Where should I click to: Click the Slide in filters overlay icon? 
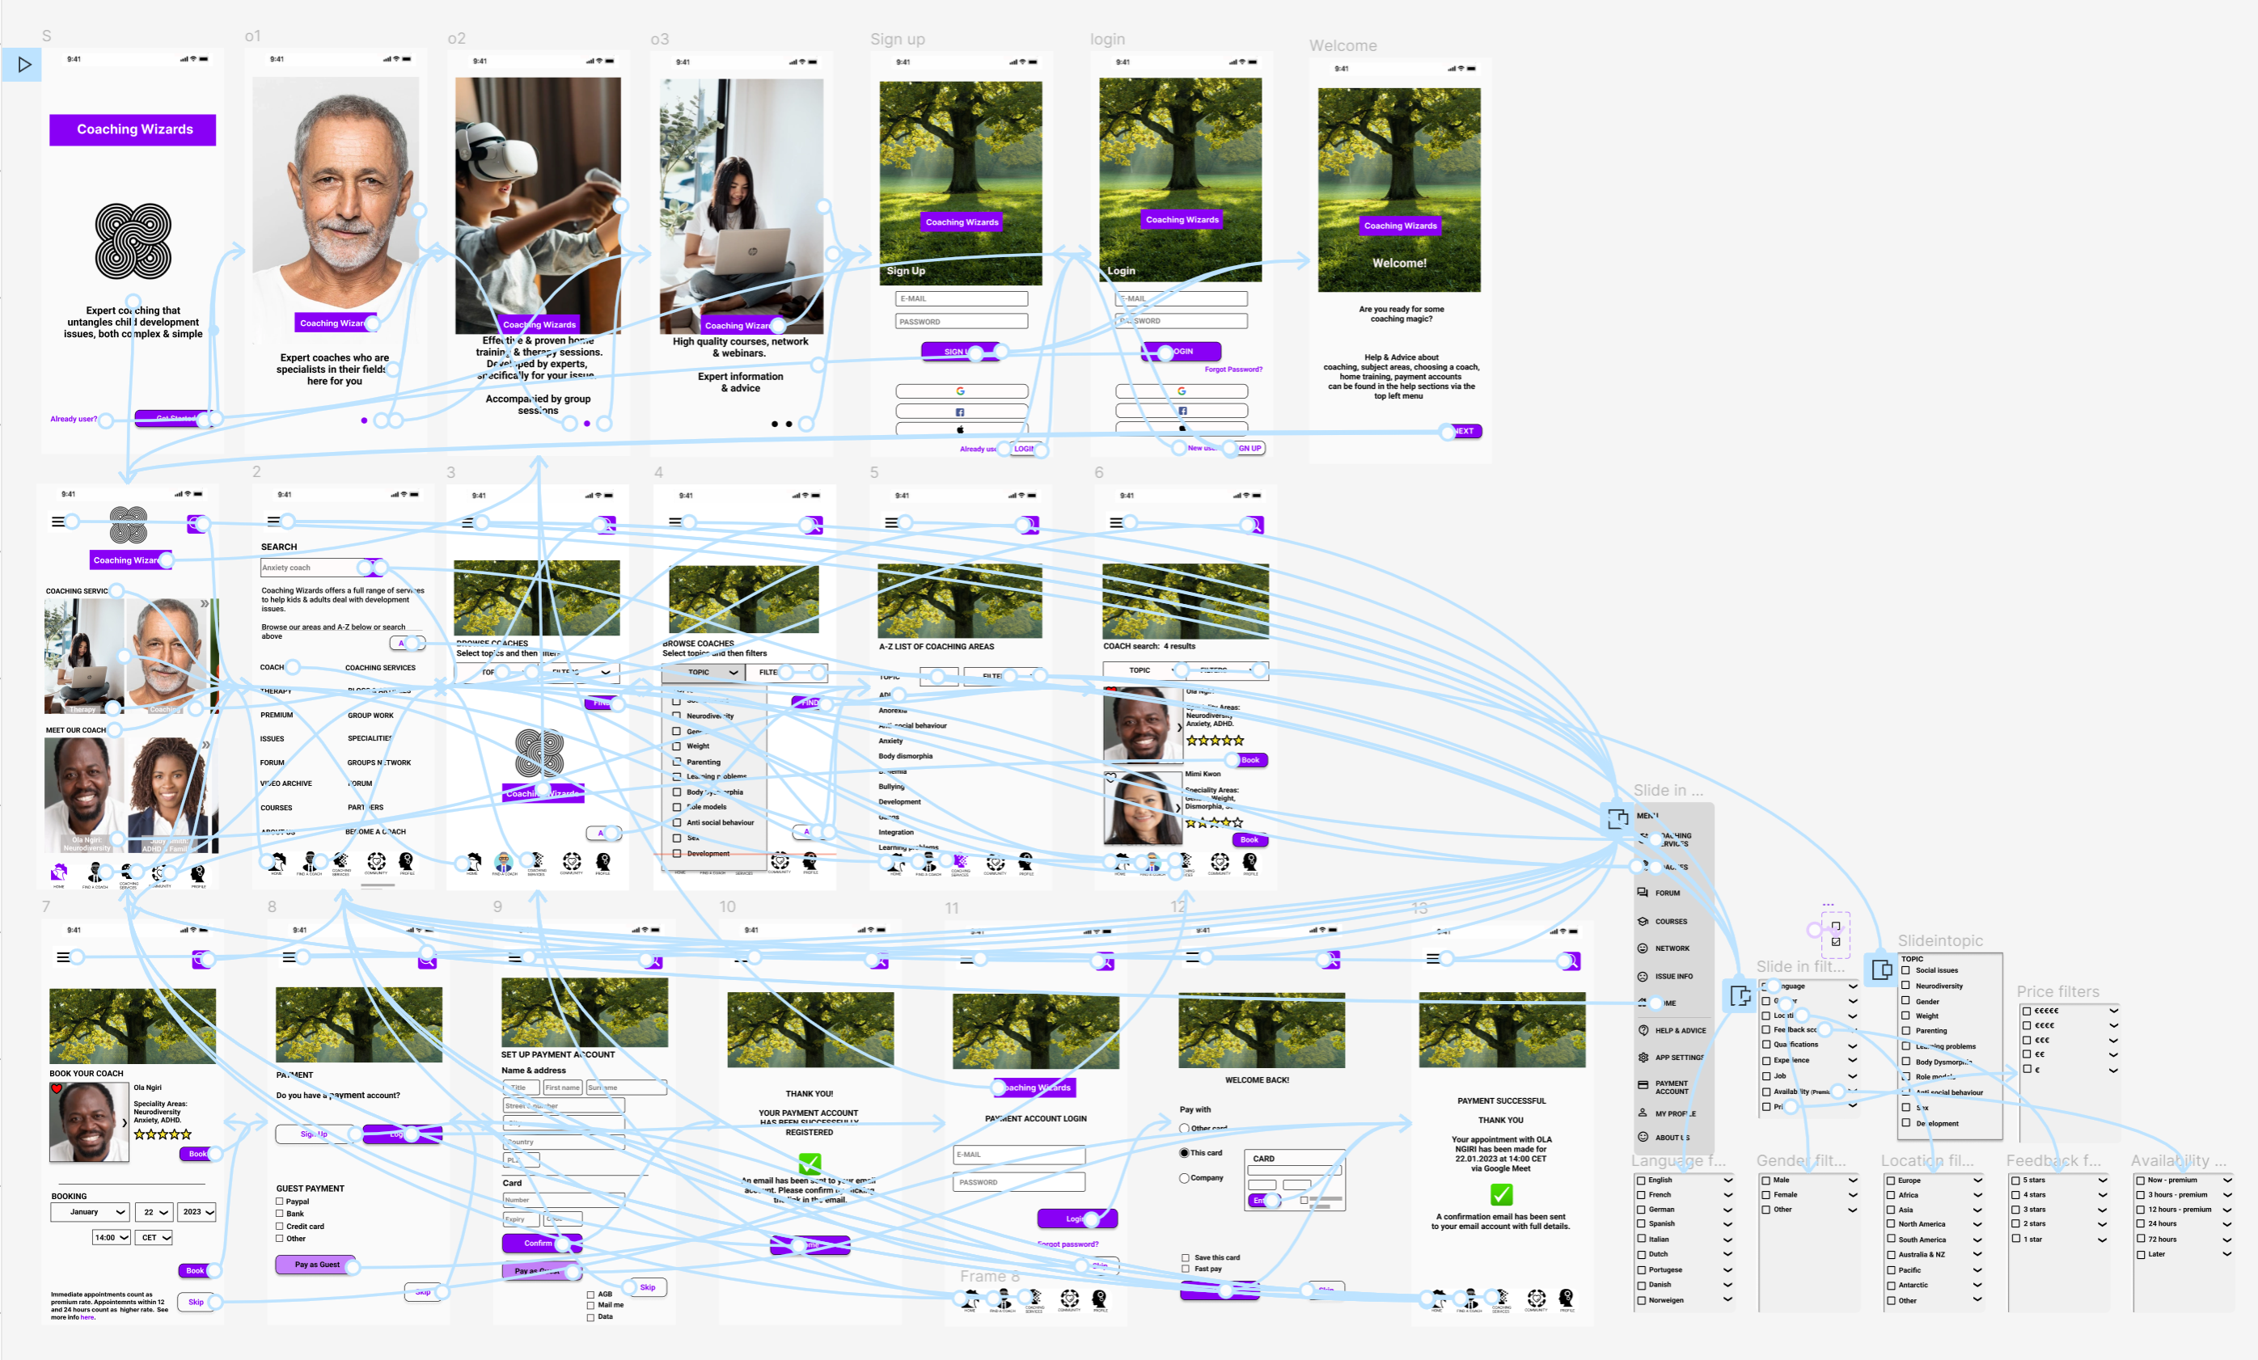1740,995
